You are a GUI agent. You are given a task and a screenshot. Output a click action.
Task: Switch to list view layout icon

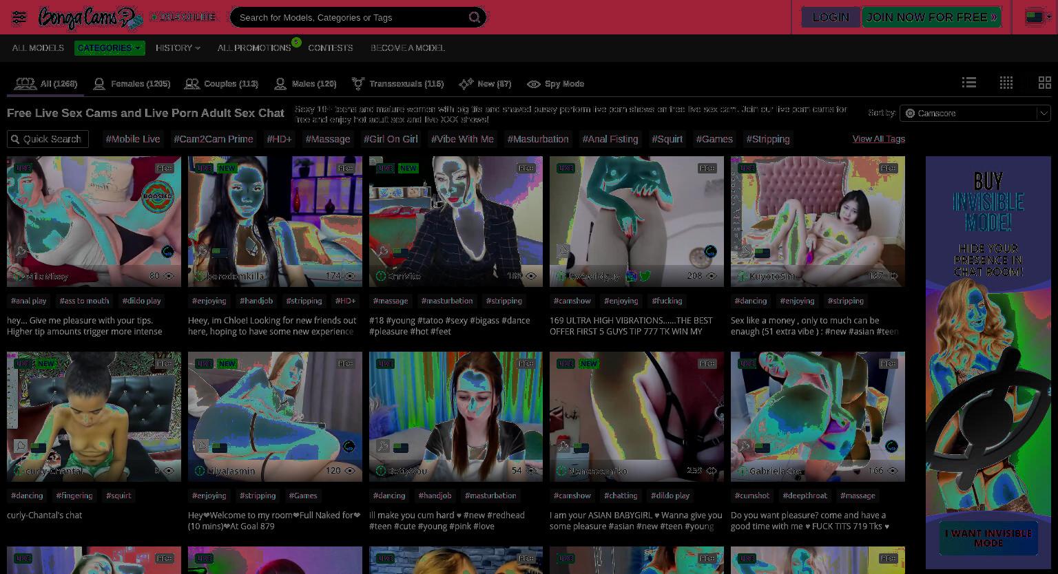(x=969, y=83)
